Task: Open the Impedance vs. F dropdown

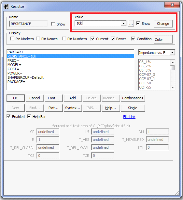Action: coord(172,53)
